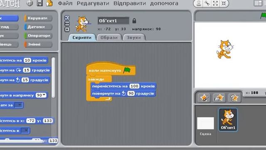
Task: Click the paint new sprite button
Action: pyautogui.click(x=204, y=98)
